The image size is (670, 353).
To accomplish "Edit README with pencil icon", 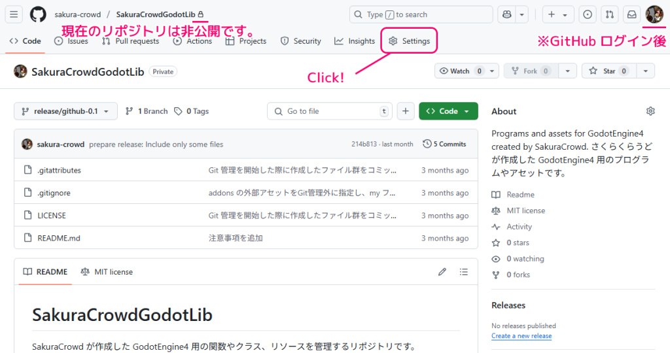I will point(442,272).
